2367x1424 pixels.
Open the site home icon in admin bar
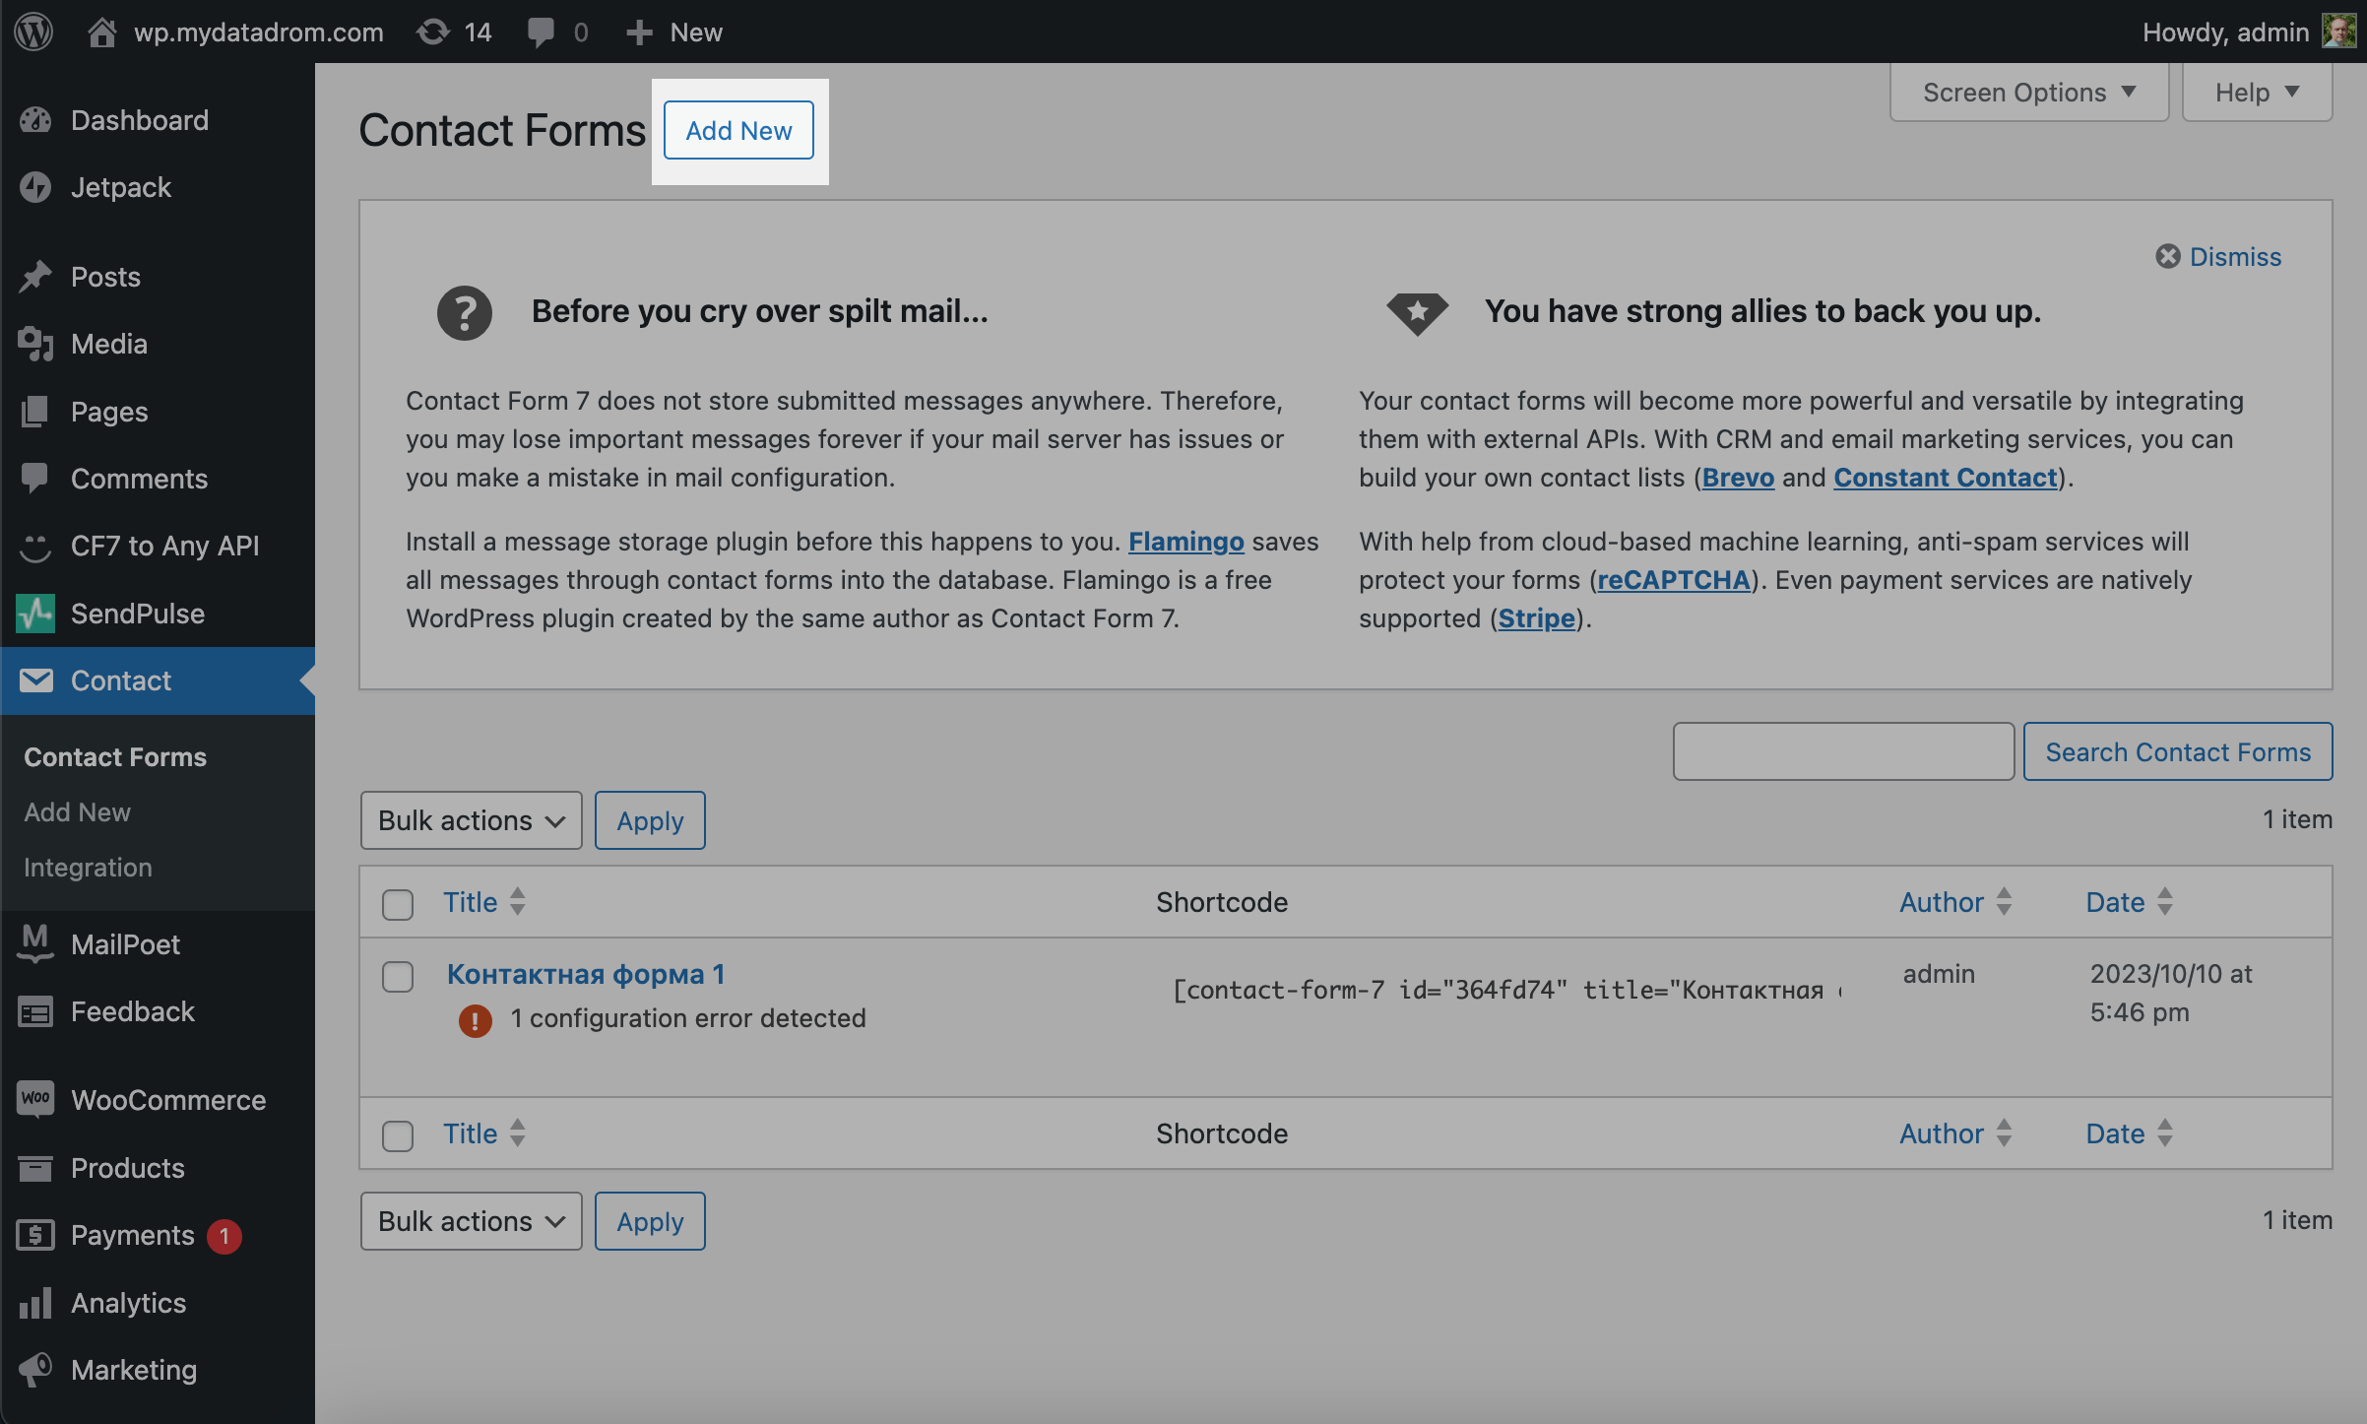(101, 32)
